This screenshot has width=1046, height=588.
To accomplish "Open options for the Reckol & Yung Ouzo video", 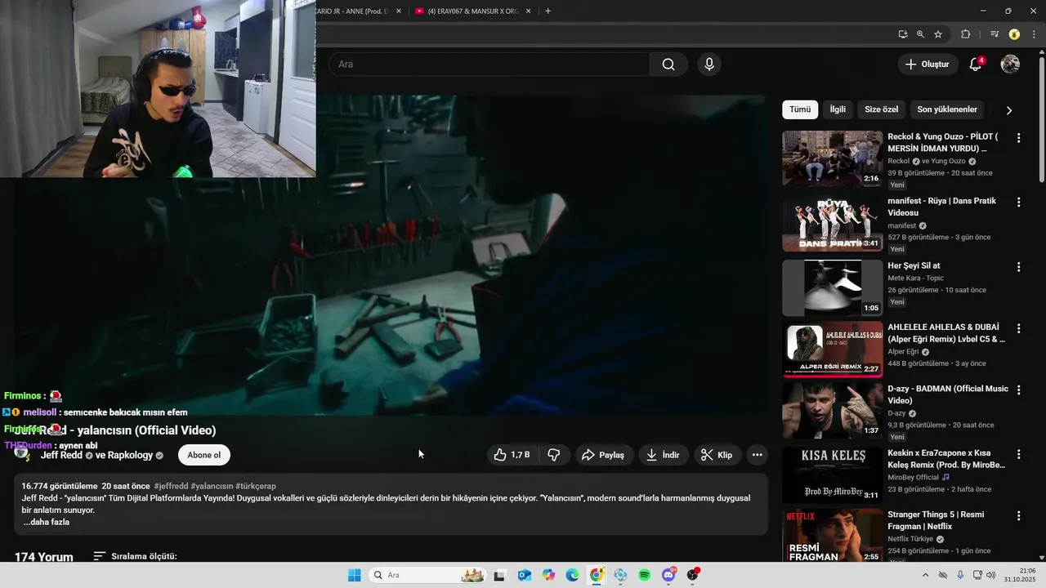I will [1018, 138].
